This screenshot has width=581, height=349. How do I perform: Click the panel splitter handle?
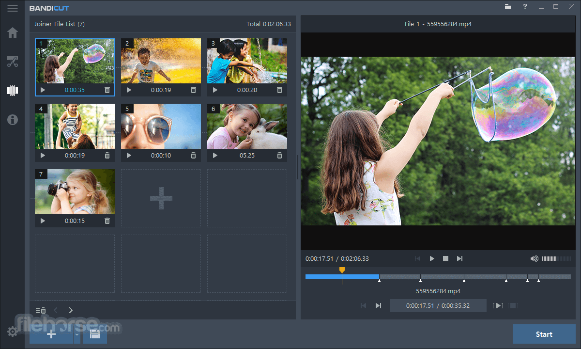click(298, 167)
